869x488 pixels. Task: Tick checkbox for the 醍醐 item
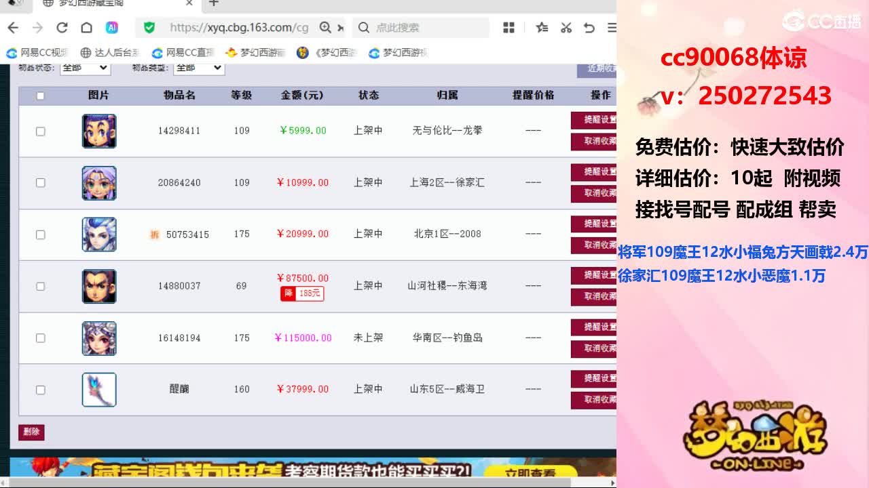(x=40, y=390)
